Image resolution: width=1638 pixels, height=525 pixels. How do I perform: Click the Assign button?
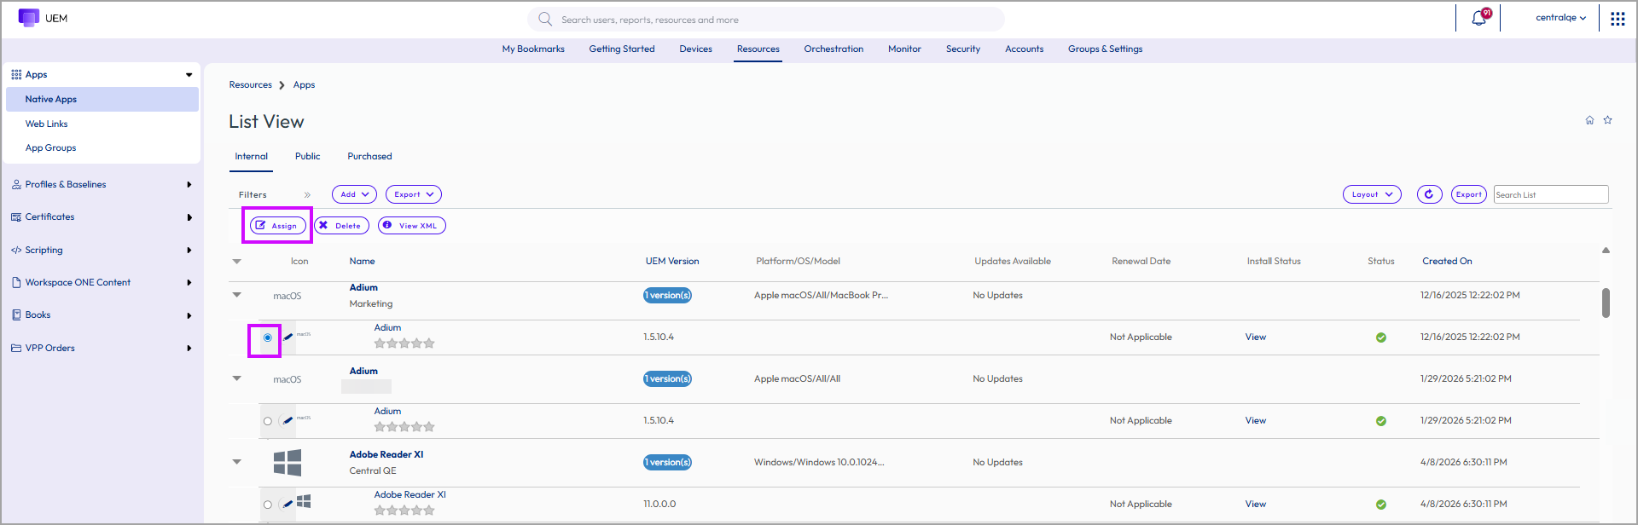click(277, 226)
